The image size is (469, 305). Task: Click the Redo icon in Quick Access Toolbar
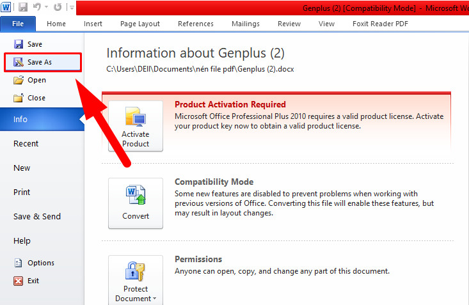[x=58, y=8]
